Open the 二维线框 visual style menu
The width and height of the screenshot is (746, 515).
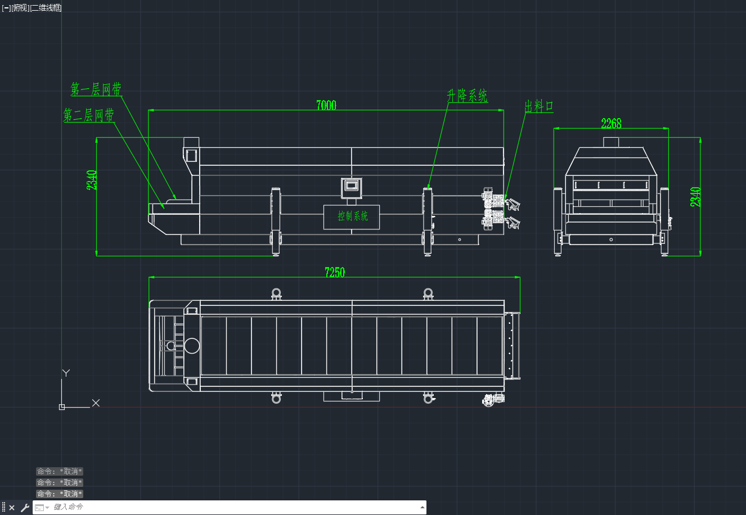[x=46, y=8]
